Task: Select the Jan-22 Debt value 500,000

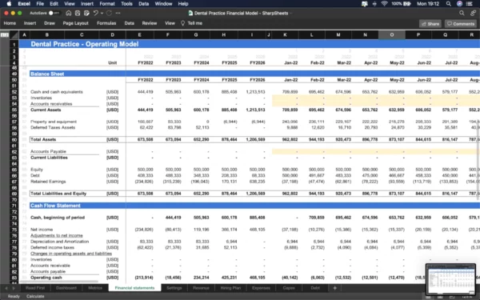Action: click(x=290, y=176)
